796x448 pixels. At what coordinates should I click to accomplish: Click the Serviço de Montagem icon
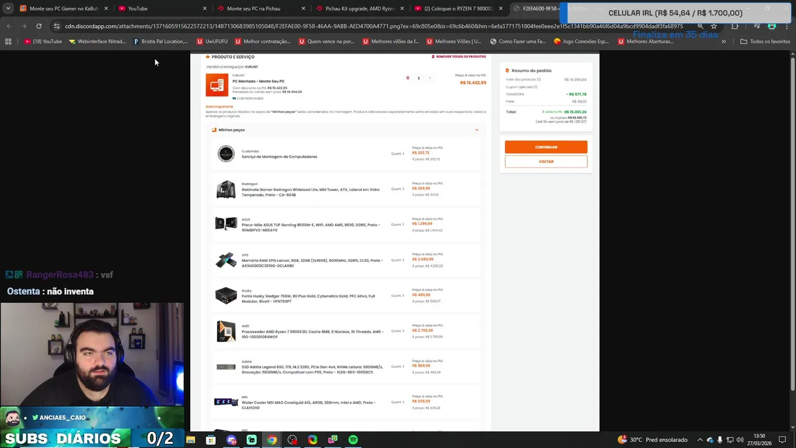pyautogui.click(x=226, y=154)
